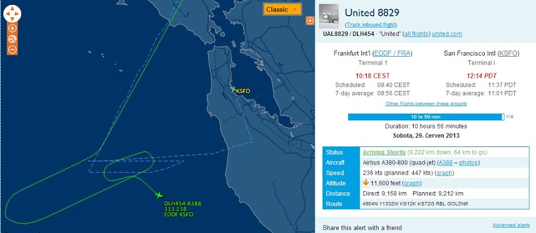Click Other flights between these airports
Viewport: 536px width, 233px height.
426,103
